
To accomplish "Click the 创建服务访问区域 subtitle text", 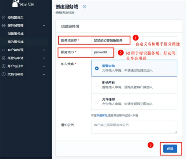I will (65, 13).
